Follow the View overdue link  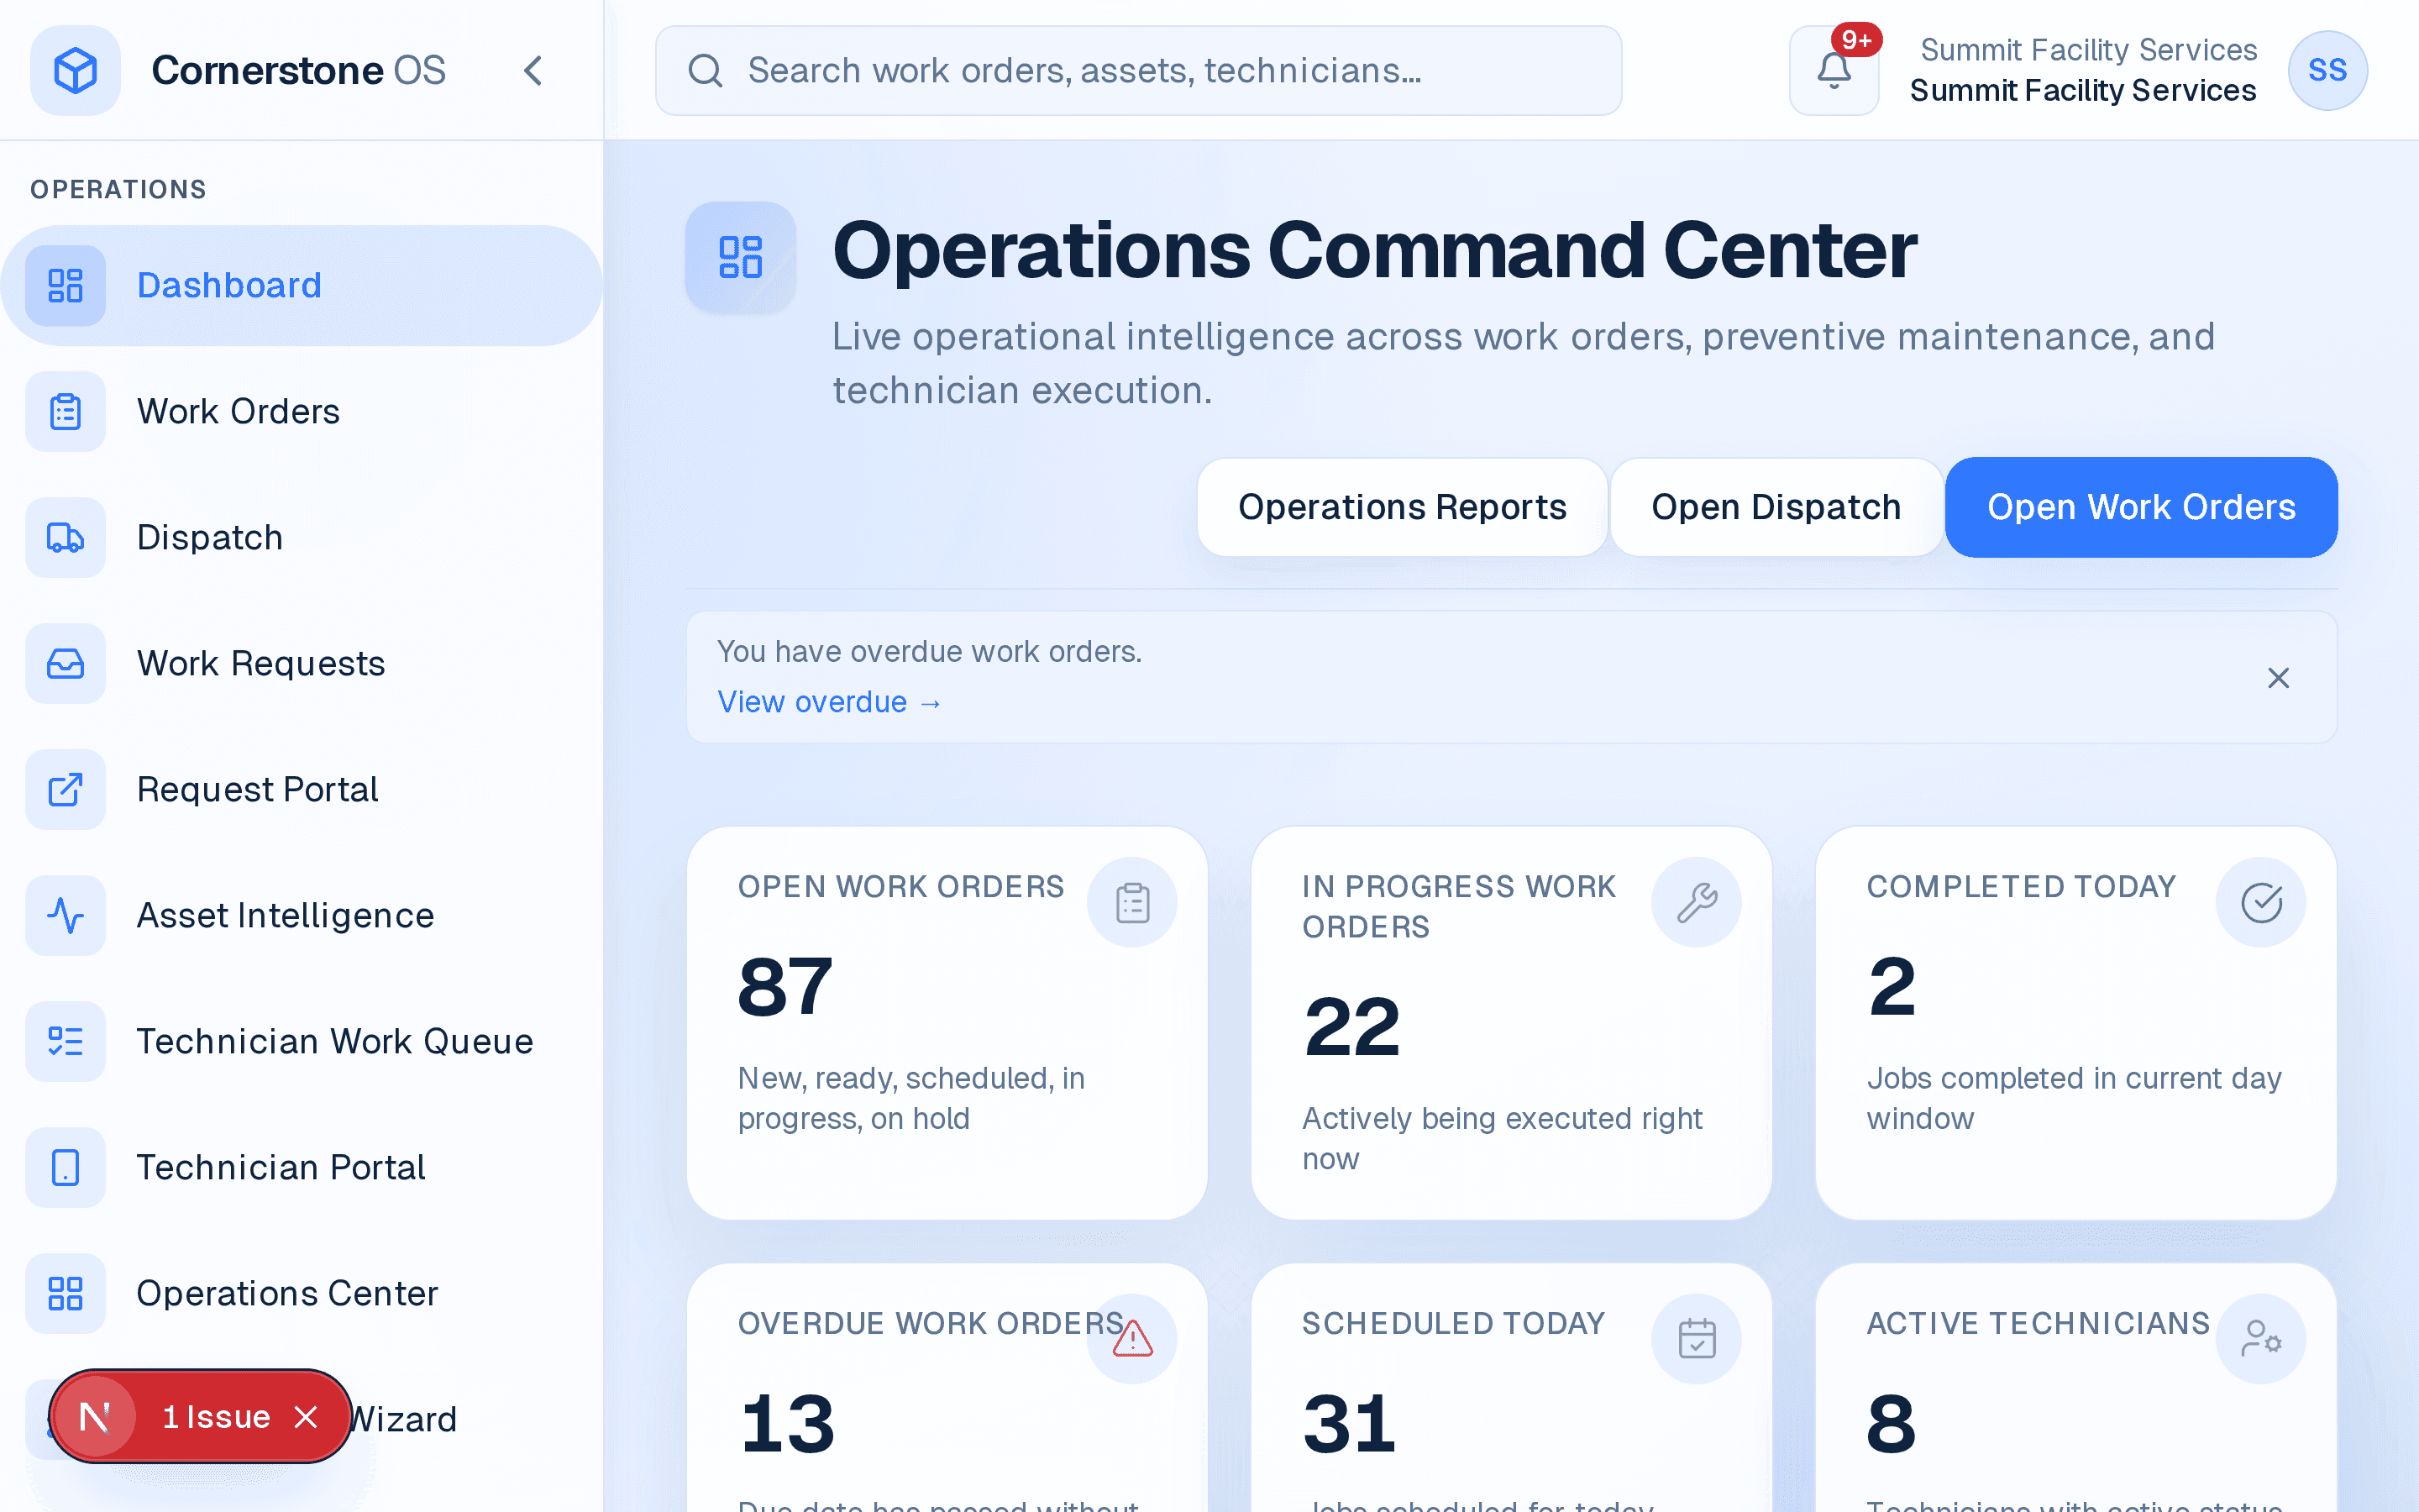tap(829, 701)
